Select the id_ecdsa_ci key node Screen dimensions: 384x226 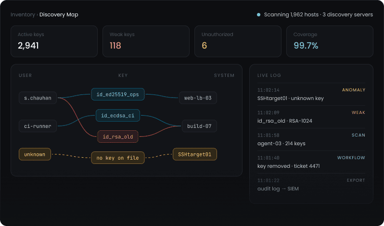click(x=118, y=115)
